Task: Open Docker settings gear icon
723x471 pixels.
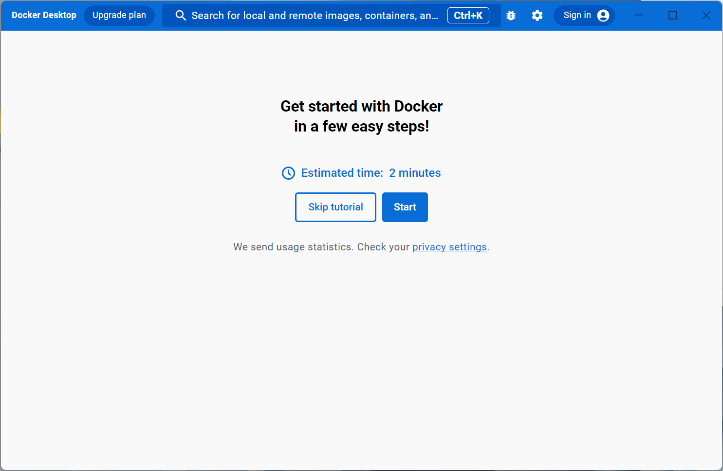Action: [537, 16]
